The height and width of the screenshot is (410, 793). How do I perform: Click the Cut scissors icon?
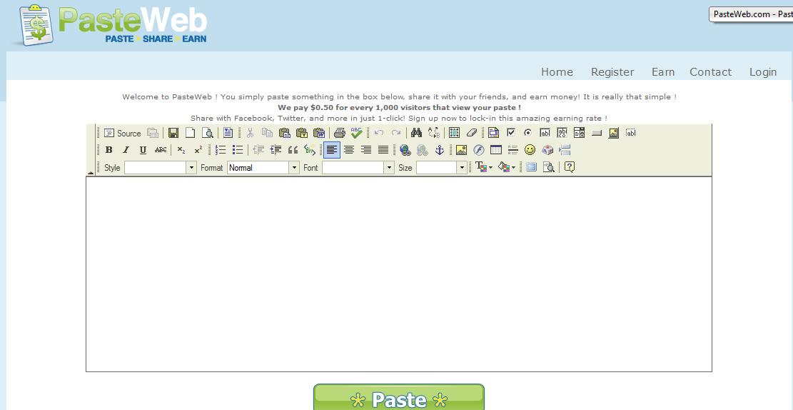point(250,133)
